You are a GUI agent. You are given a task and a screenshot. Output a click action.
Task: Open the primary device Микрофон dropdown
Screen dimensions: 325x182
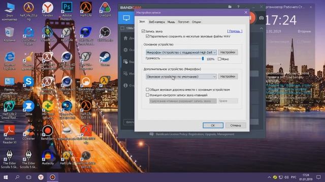181,53
